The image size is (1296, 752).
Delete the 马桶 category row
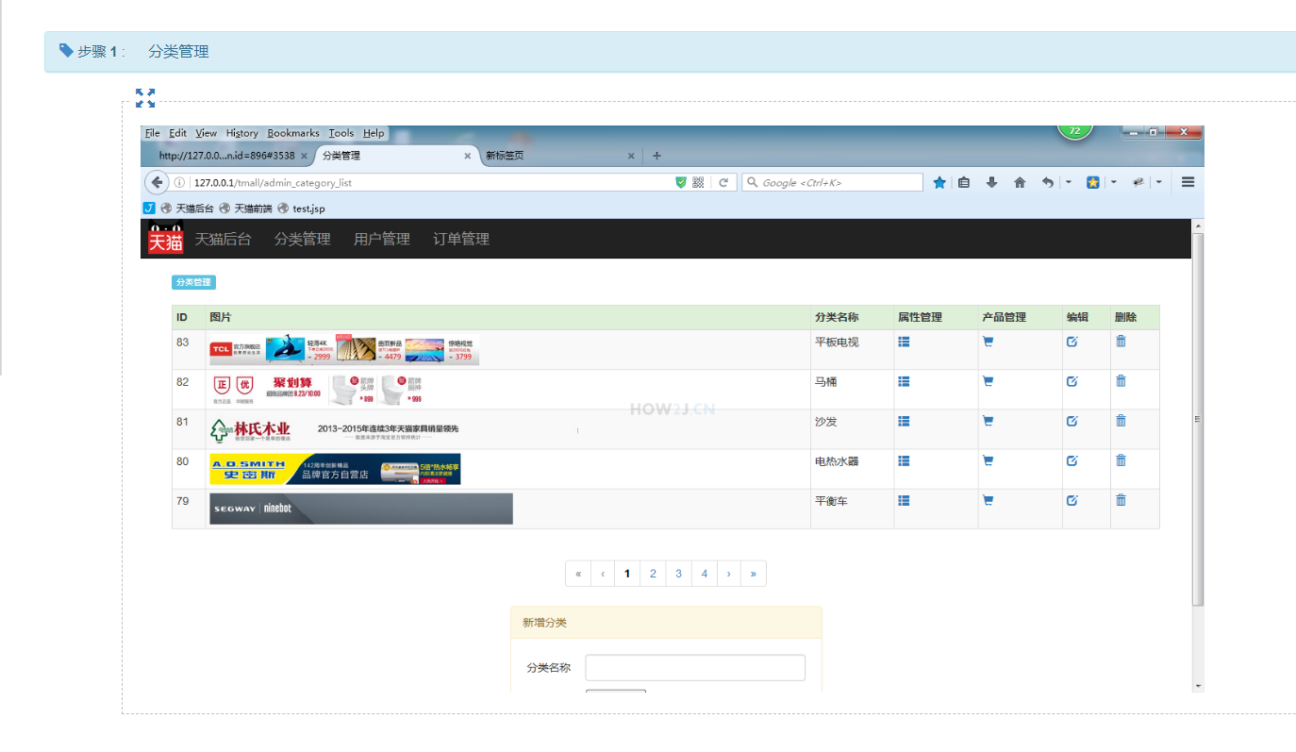(x=1121, y=380)
